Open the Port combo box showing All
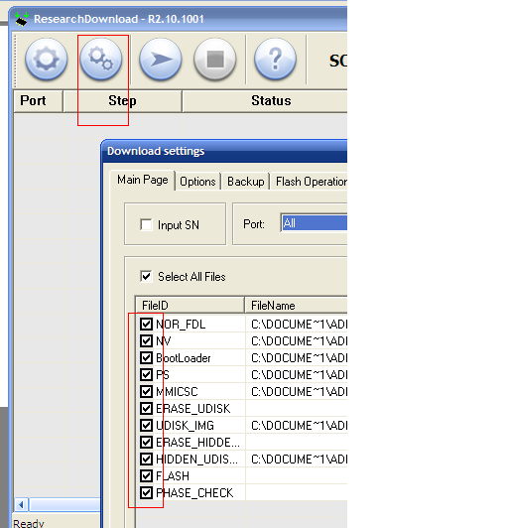 (314, 223)
